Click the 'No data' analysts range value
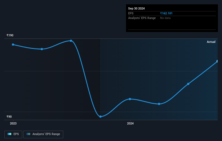The height and width of the screenshot is (141, 222). pos(165,18)
